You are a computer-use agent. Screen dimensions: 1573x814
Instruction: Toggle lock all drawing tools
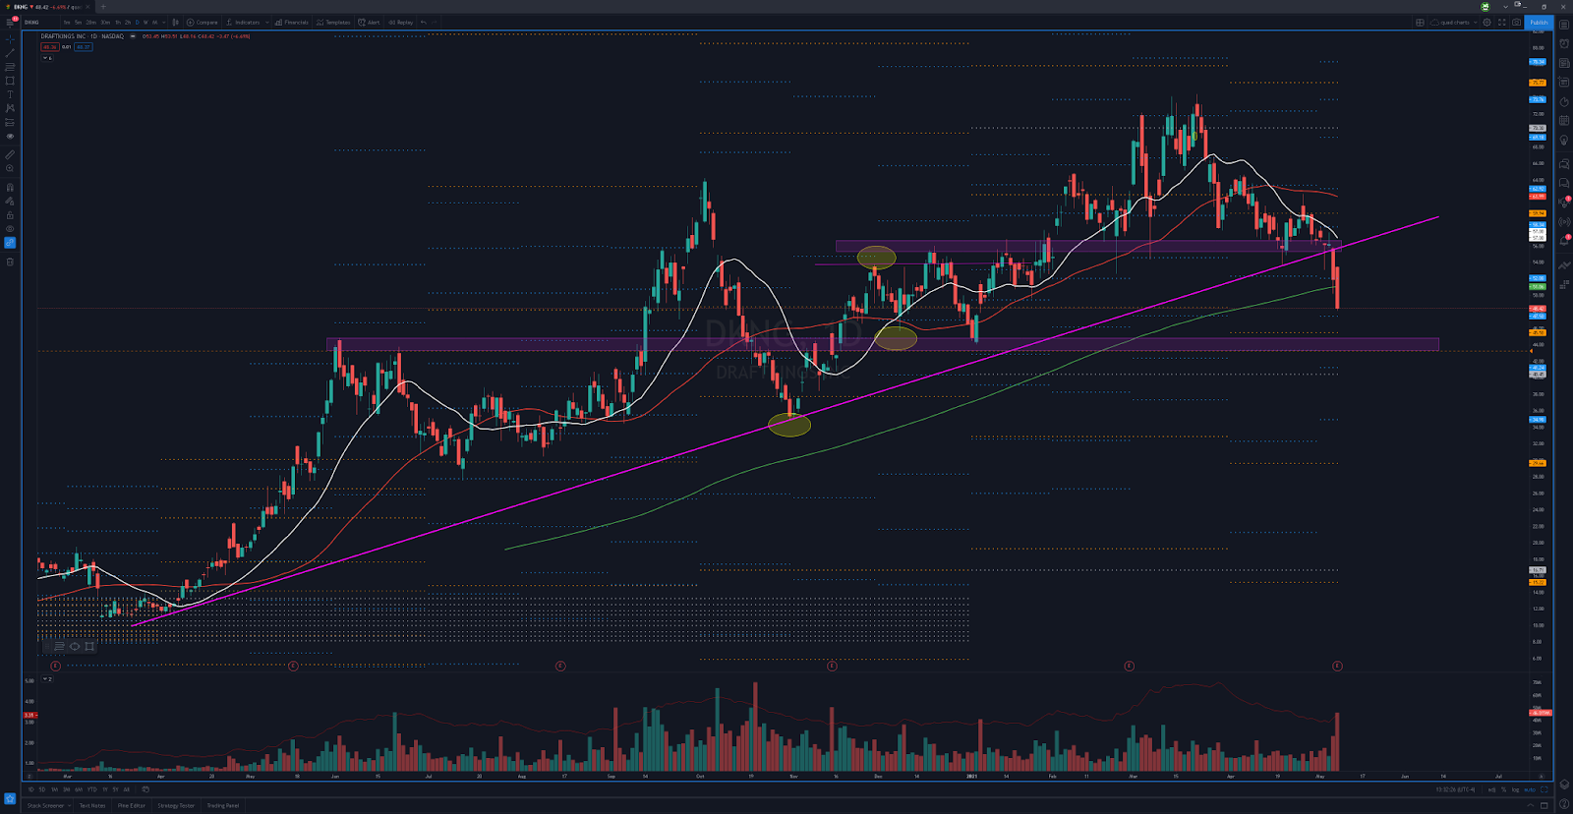click(x=10, y=214)
